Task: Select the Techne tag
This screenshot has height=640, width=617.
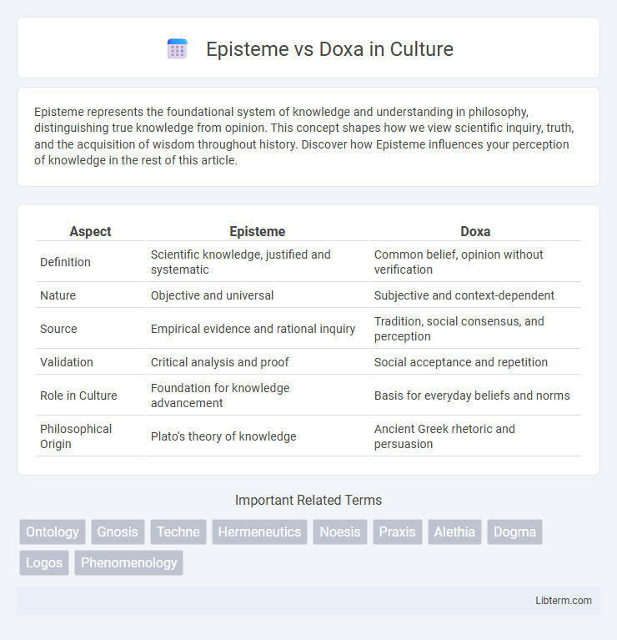Action: (178, 532)
